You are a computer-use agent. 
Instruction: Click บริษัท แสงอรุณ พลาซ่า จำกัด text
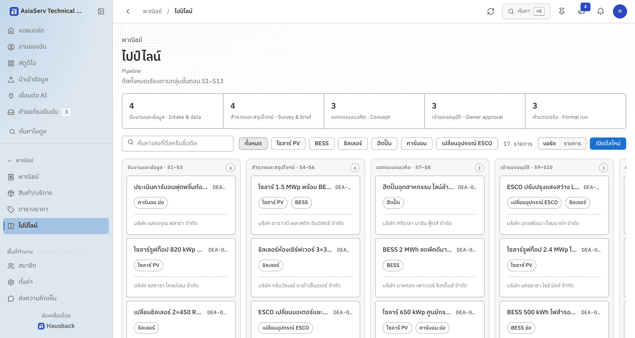coord(166,223)
